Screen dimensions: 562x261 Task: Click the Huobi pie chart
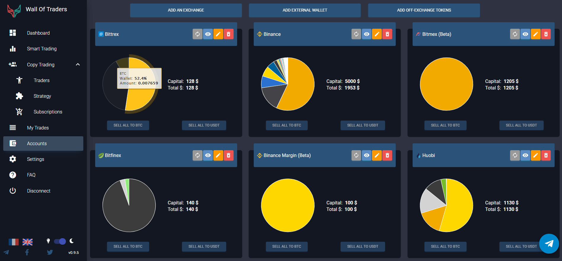pyautogui.click(x=446, y=205)
